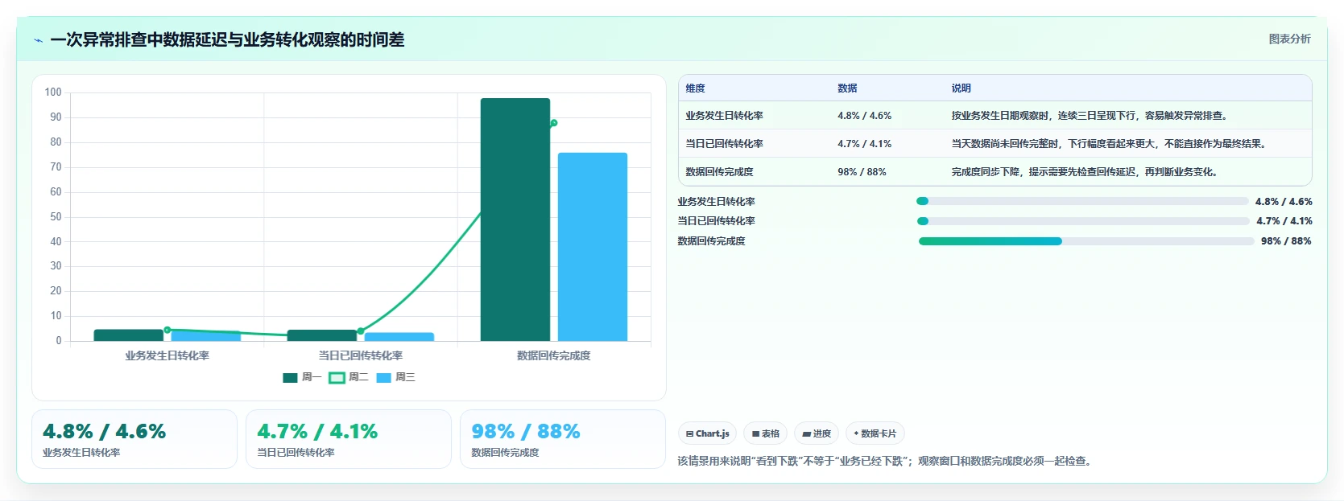Click the large 4.7% / 4.1% card value
This screenshot has width=1344, height=501.
pos(317,432)
